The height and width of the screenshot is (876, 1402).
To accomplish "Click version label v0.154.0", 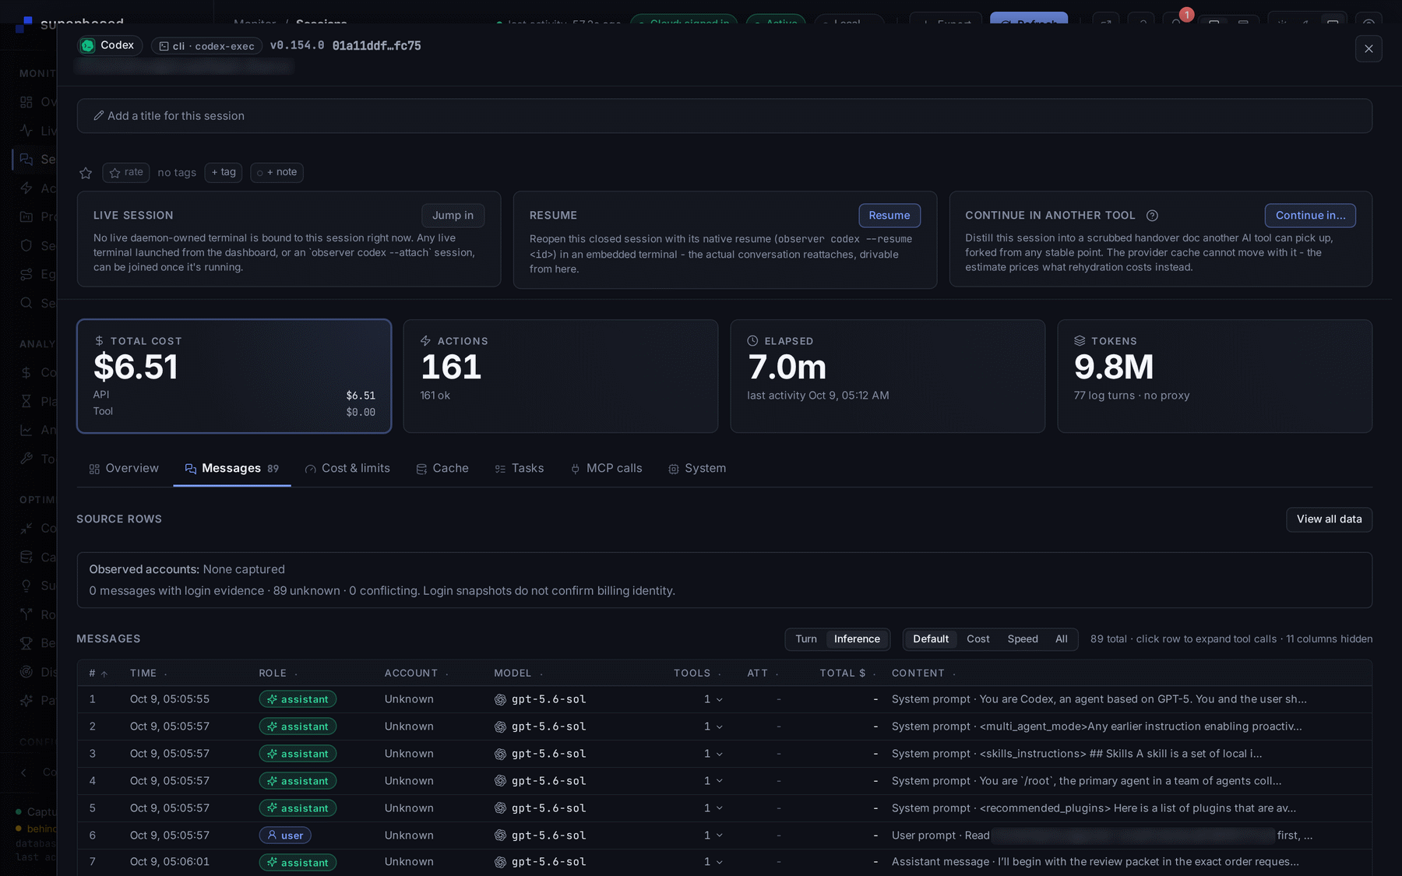I will pos(297,46).
